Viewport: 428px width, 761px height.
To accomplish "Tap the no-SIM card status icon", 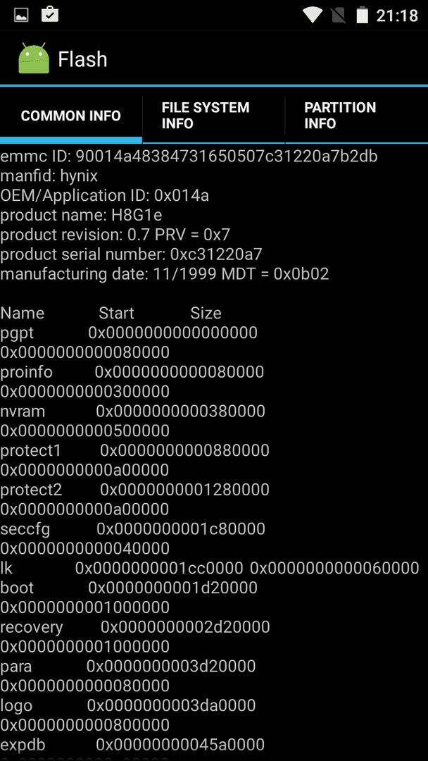I will coord(338,15).
